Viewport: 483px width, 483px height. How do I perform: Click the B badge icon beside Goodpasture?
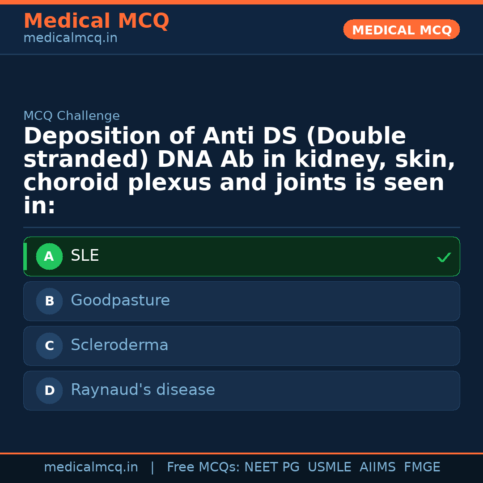49,301
